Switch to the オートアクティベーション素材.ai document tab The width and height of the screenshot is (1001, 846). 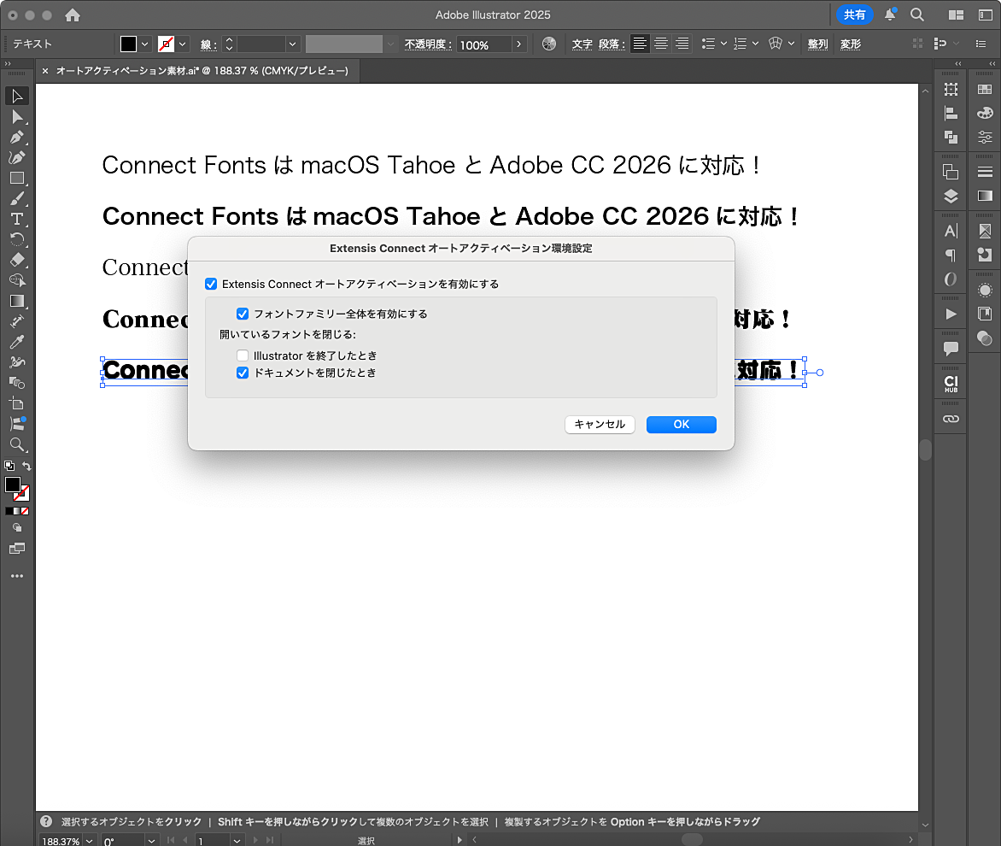pos(196,71)
